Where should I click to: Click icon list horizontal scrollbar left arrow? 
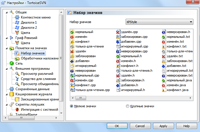73,98
